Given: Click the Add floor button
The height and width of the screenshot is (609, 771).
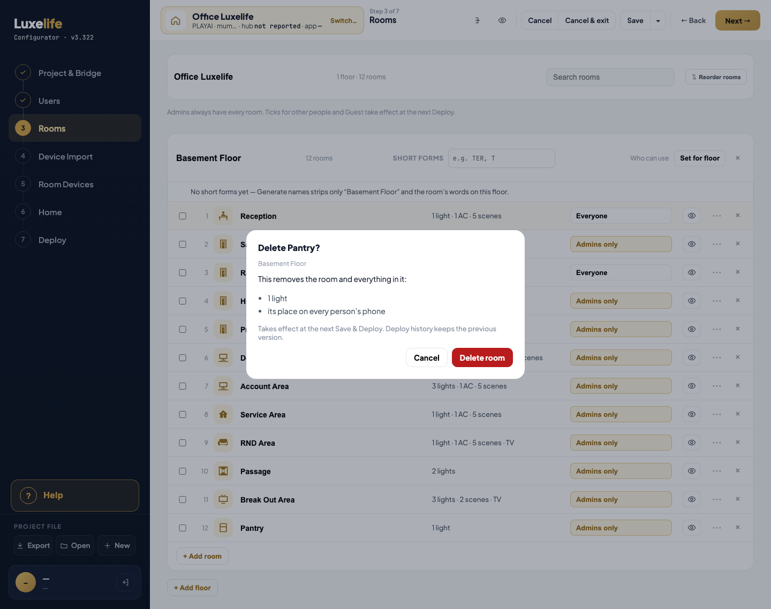Looking at the screenshot, I should point(192,588).
